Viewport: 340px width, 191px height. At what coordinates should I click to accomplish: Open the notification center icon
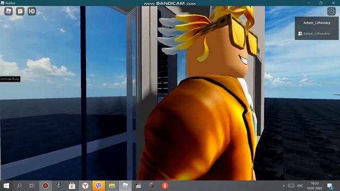click(x=330, y=186)
